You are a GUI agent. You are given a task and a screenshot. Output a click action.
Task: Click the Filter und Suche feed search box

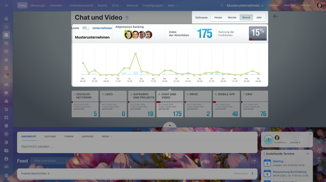[x=60, y=161]
